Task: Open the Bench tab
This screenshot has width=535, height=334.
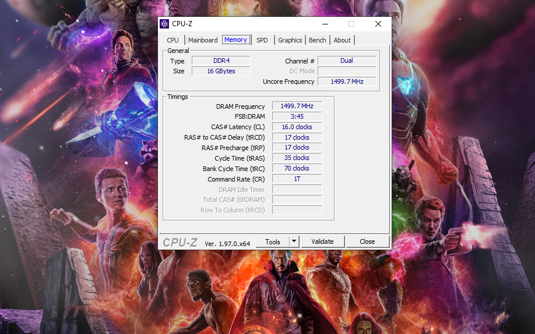Action: pyautogui.click(x=317, y=40)
